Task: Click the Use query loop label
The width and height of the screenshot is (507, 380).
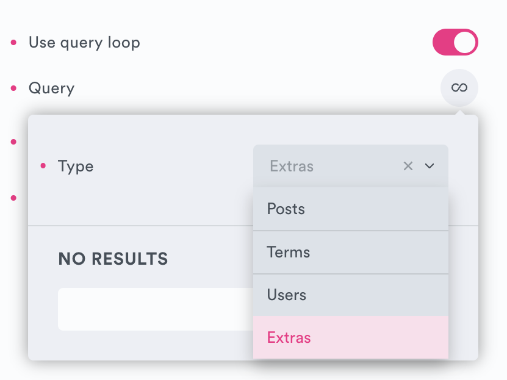Action: coord(84,43)
